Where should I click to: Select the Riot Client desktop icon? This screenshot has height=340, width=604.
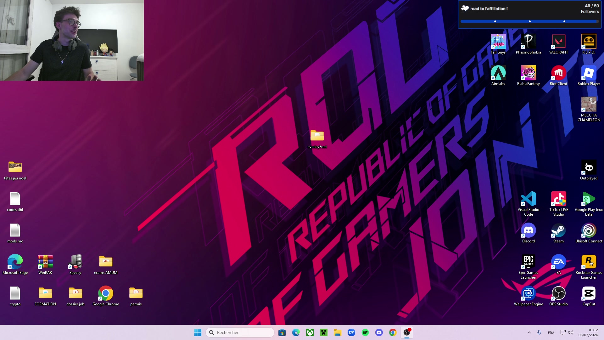(558, 76)
